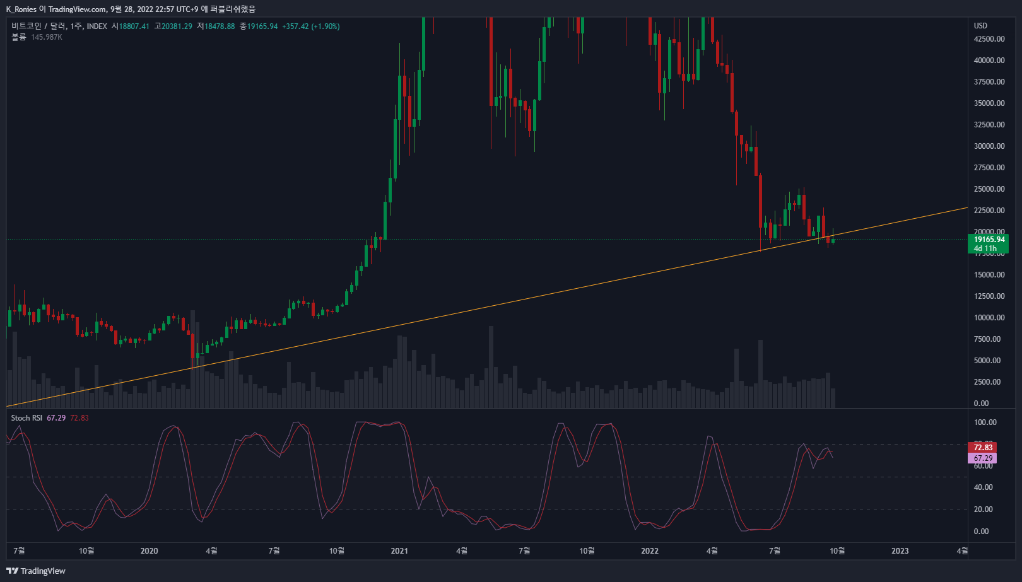Click the 35000.00 price axis label
Viewport: 1022px width, 582px height.
(x=989, y=103)
